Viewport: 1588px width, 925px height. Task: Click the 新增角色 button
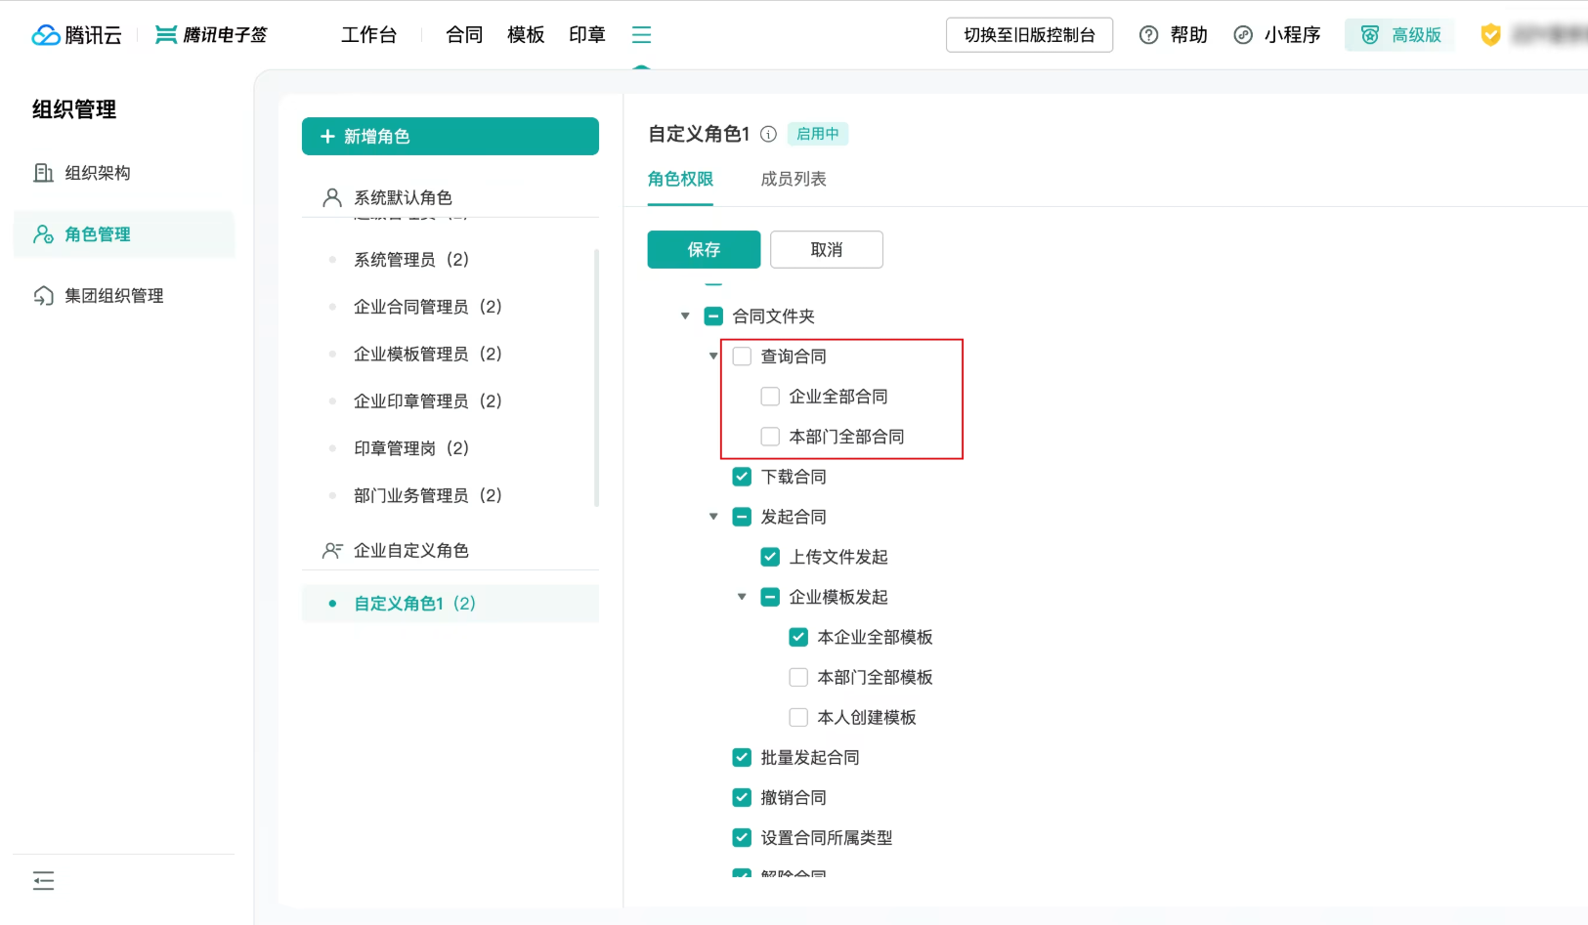click(451, 137)
